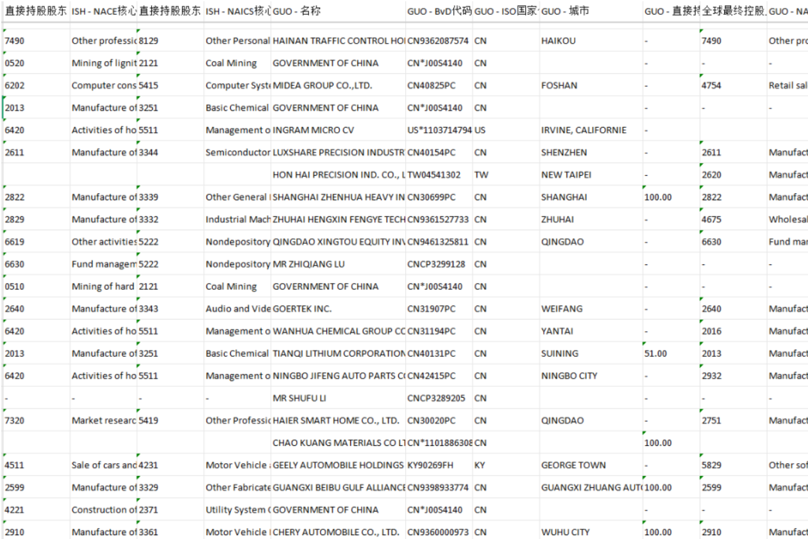
Task: Click the 'ISH - NAICS核心' header cell
Action: pyautogui.click(x=237, y=12)
